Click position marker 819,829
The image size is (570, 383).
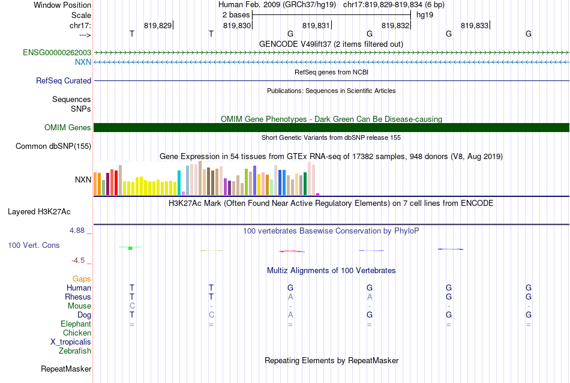click(x=158, y=25)
